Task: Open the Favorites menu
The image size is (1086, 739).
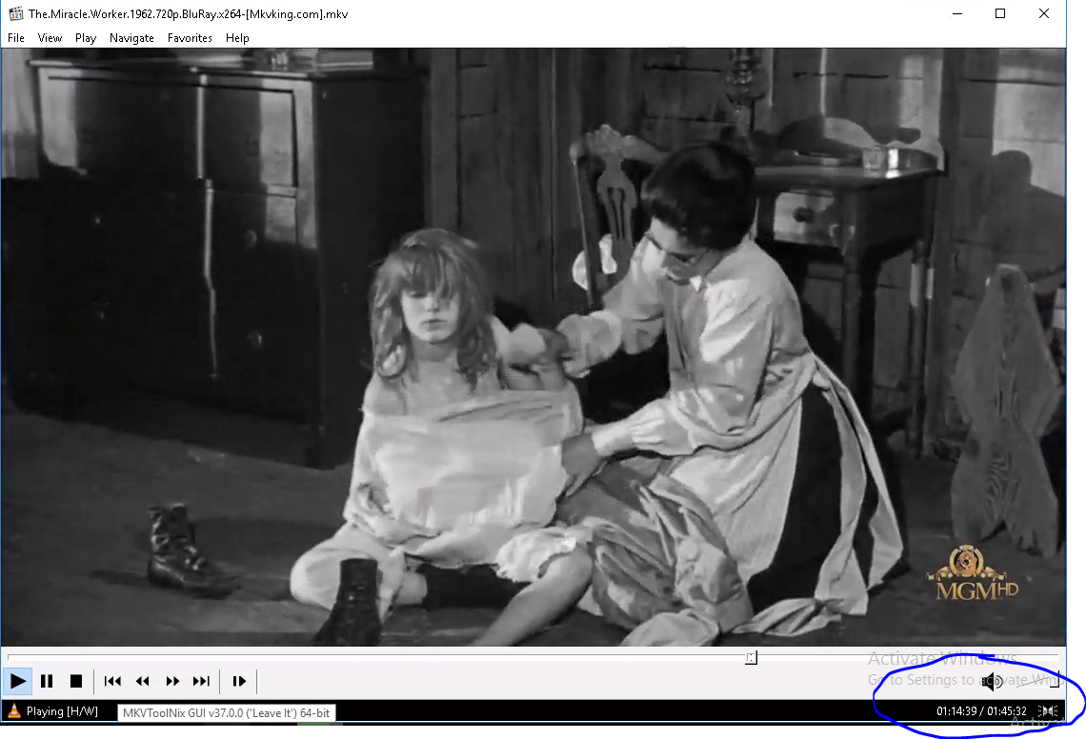Action: point(190,38)
